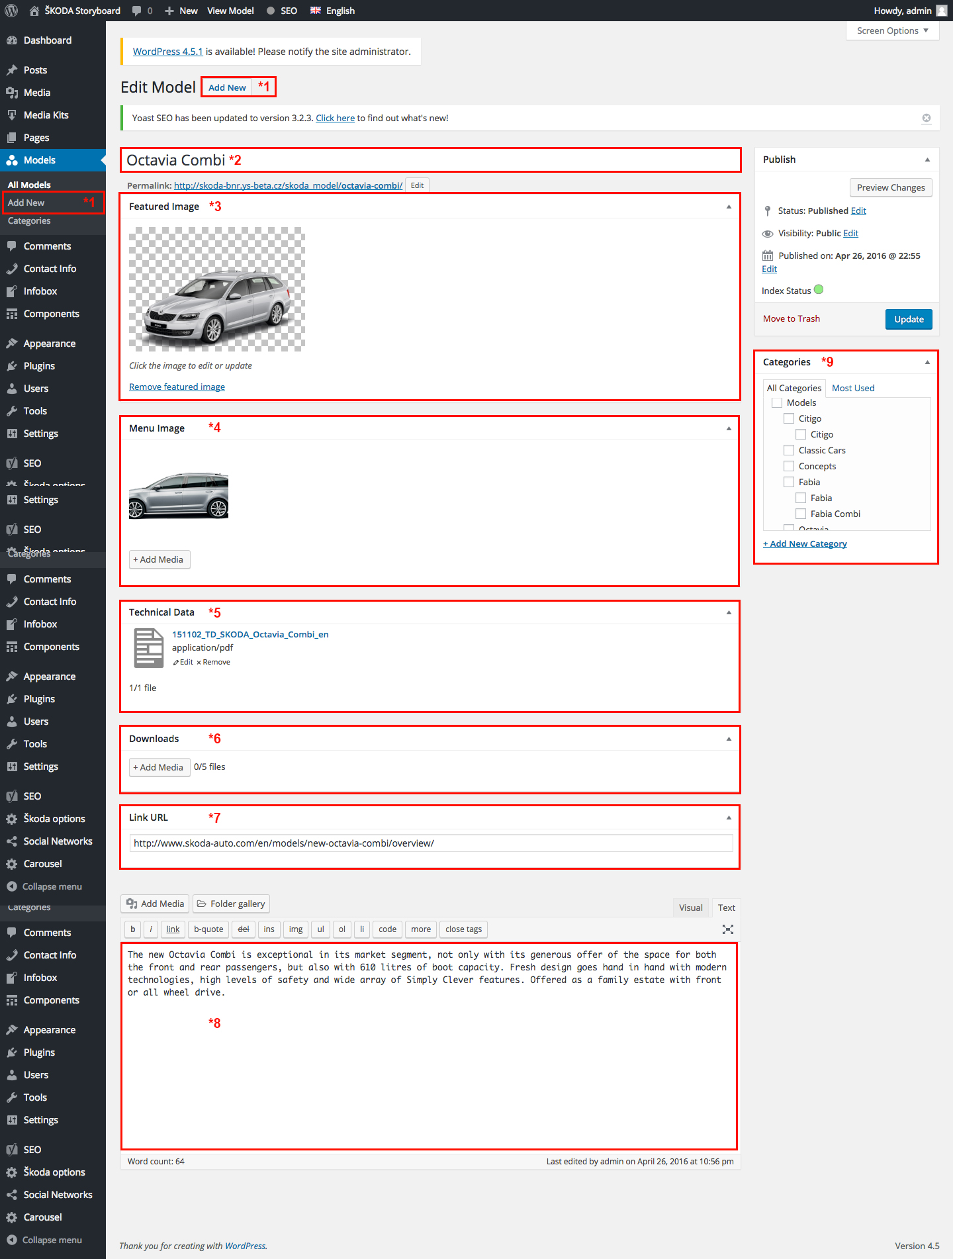Collapse the Menu Image panel
This screenshot has height=1259, width=953.
[729, 428]
